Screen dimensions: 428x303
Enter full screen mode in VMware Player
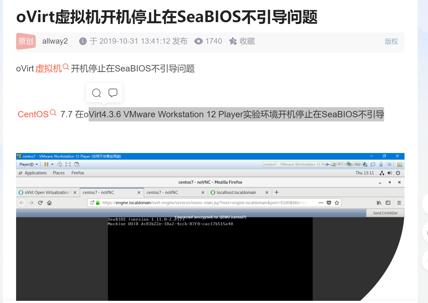pos(68,164)
